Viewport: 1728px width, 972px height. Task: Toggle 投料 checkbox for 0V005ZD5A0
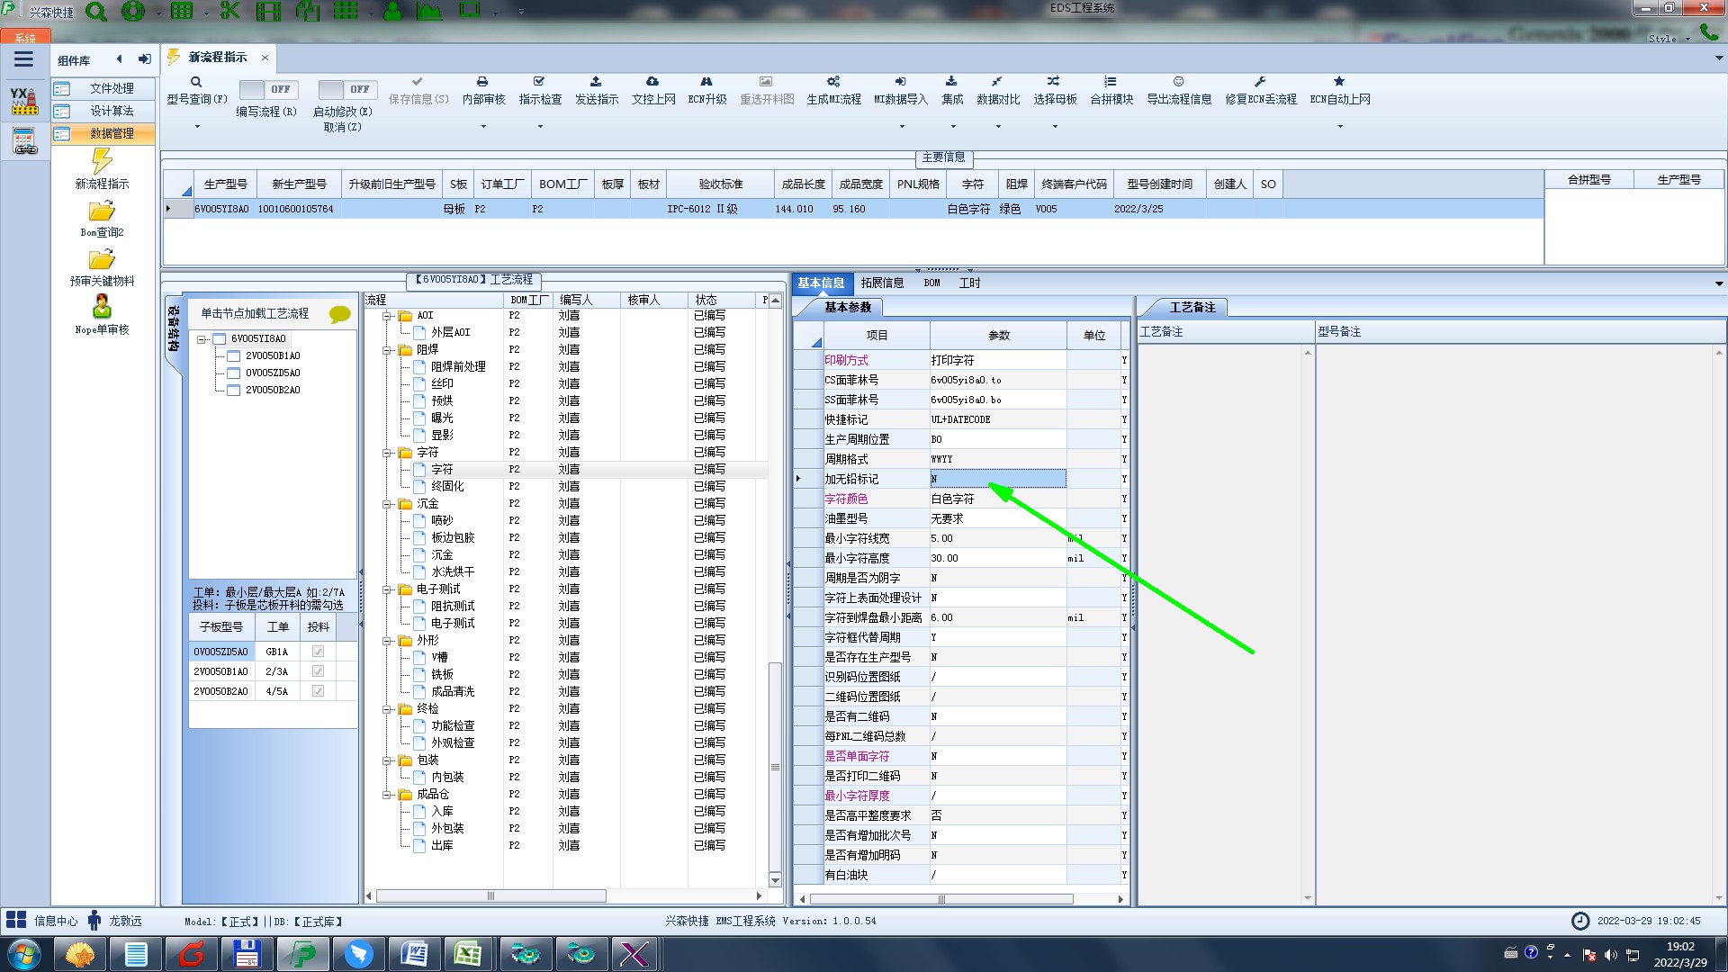(318, 652)
